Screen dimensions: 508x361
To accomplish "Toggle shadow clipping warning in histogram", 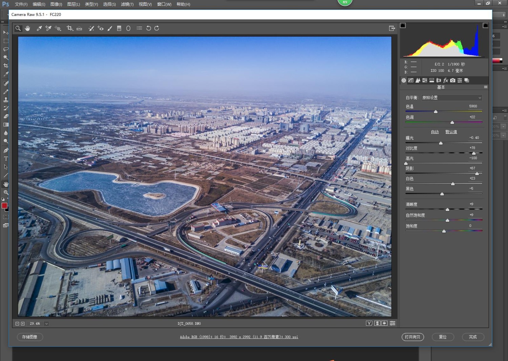I will pyautogui.click(x=403, y=25).
